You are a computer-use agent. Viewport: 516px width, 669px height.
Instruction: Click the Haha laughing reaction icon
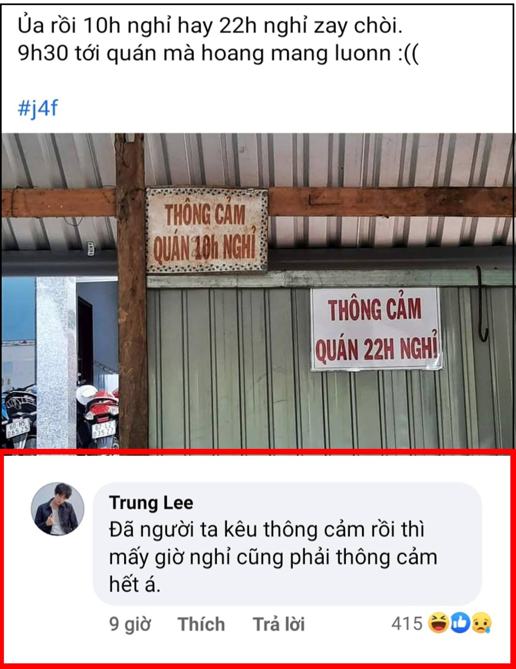(x=438, y=623)
